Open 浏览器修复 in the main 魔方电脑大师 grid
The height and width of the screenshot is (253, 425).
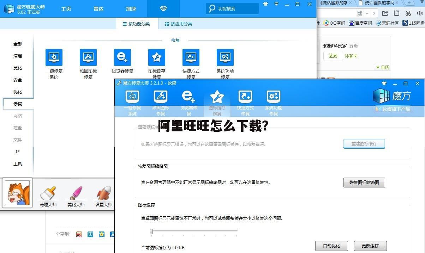pos(122,61)
